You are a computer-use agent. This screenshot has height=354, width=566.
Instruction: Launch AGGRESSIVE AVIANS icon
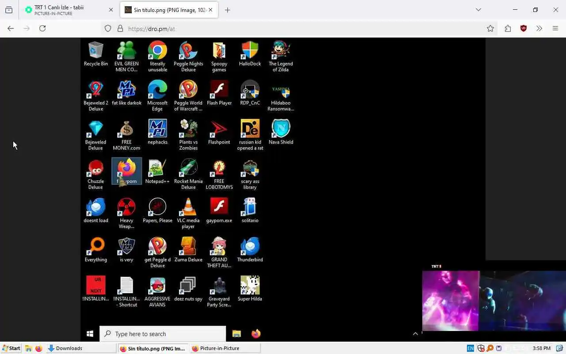coord(157,292)
